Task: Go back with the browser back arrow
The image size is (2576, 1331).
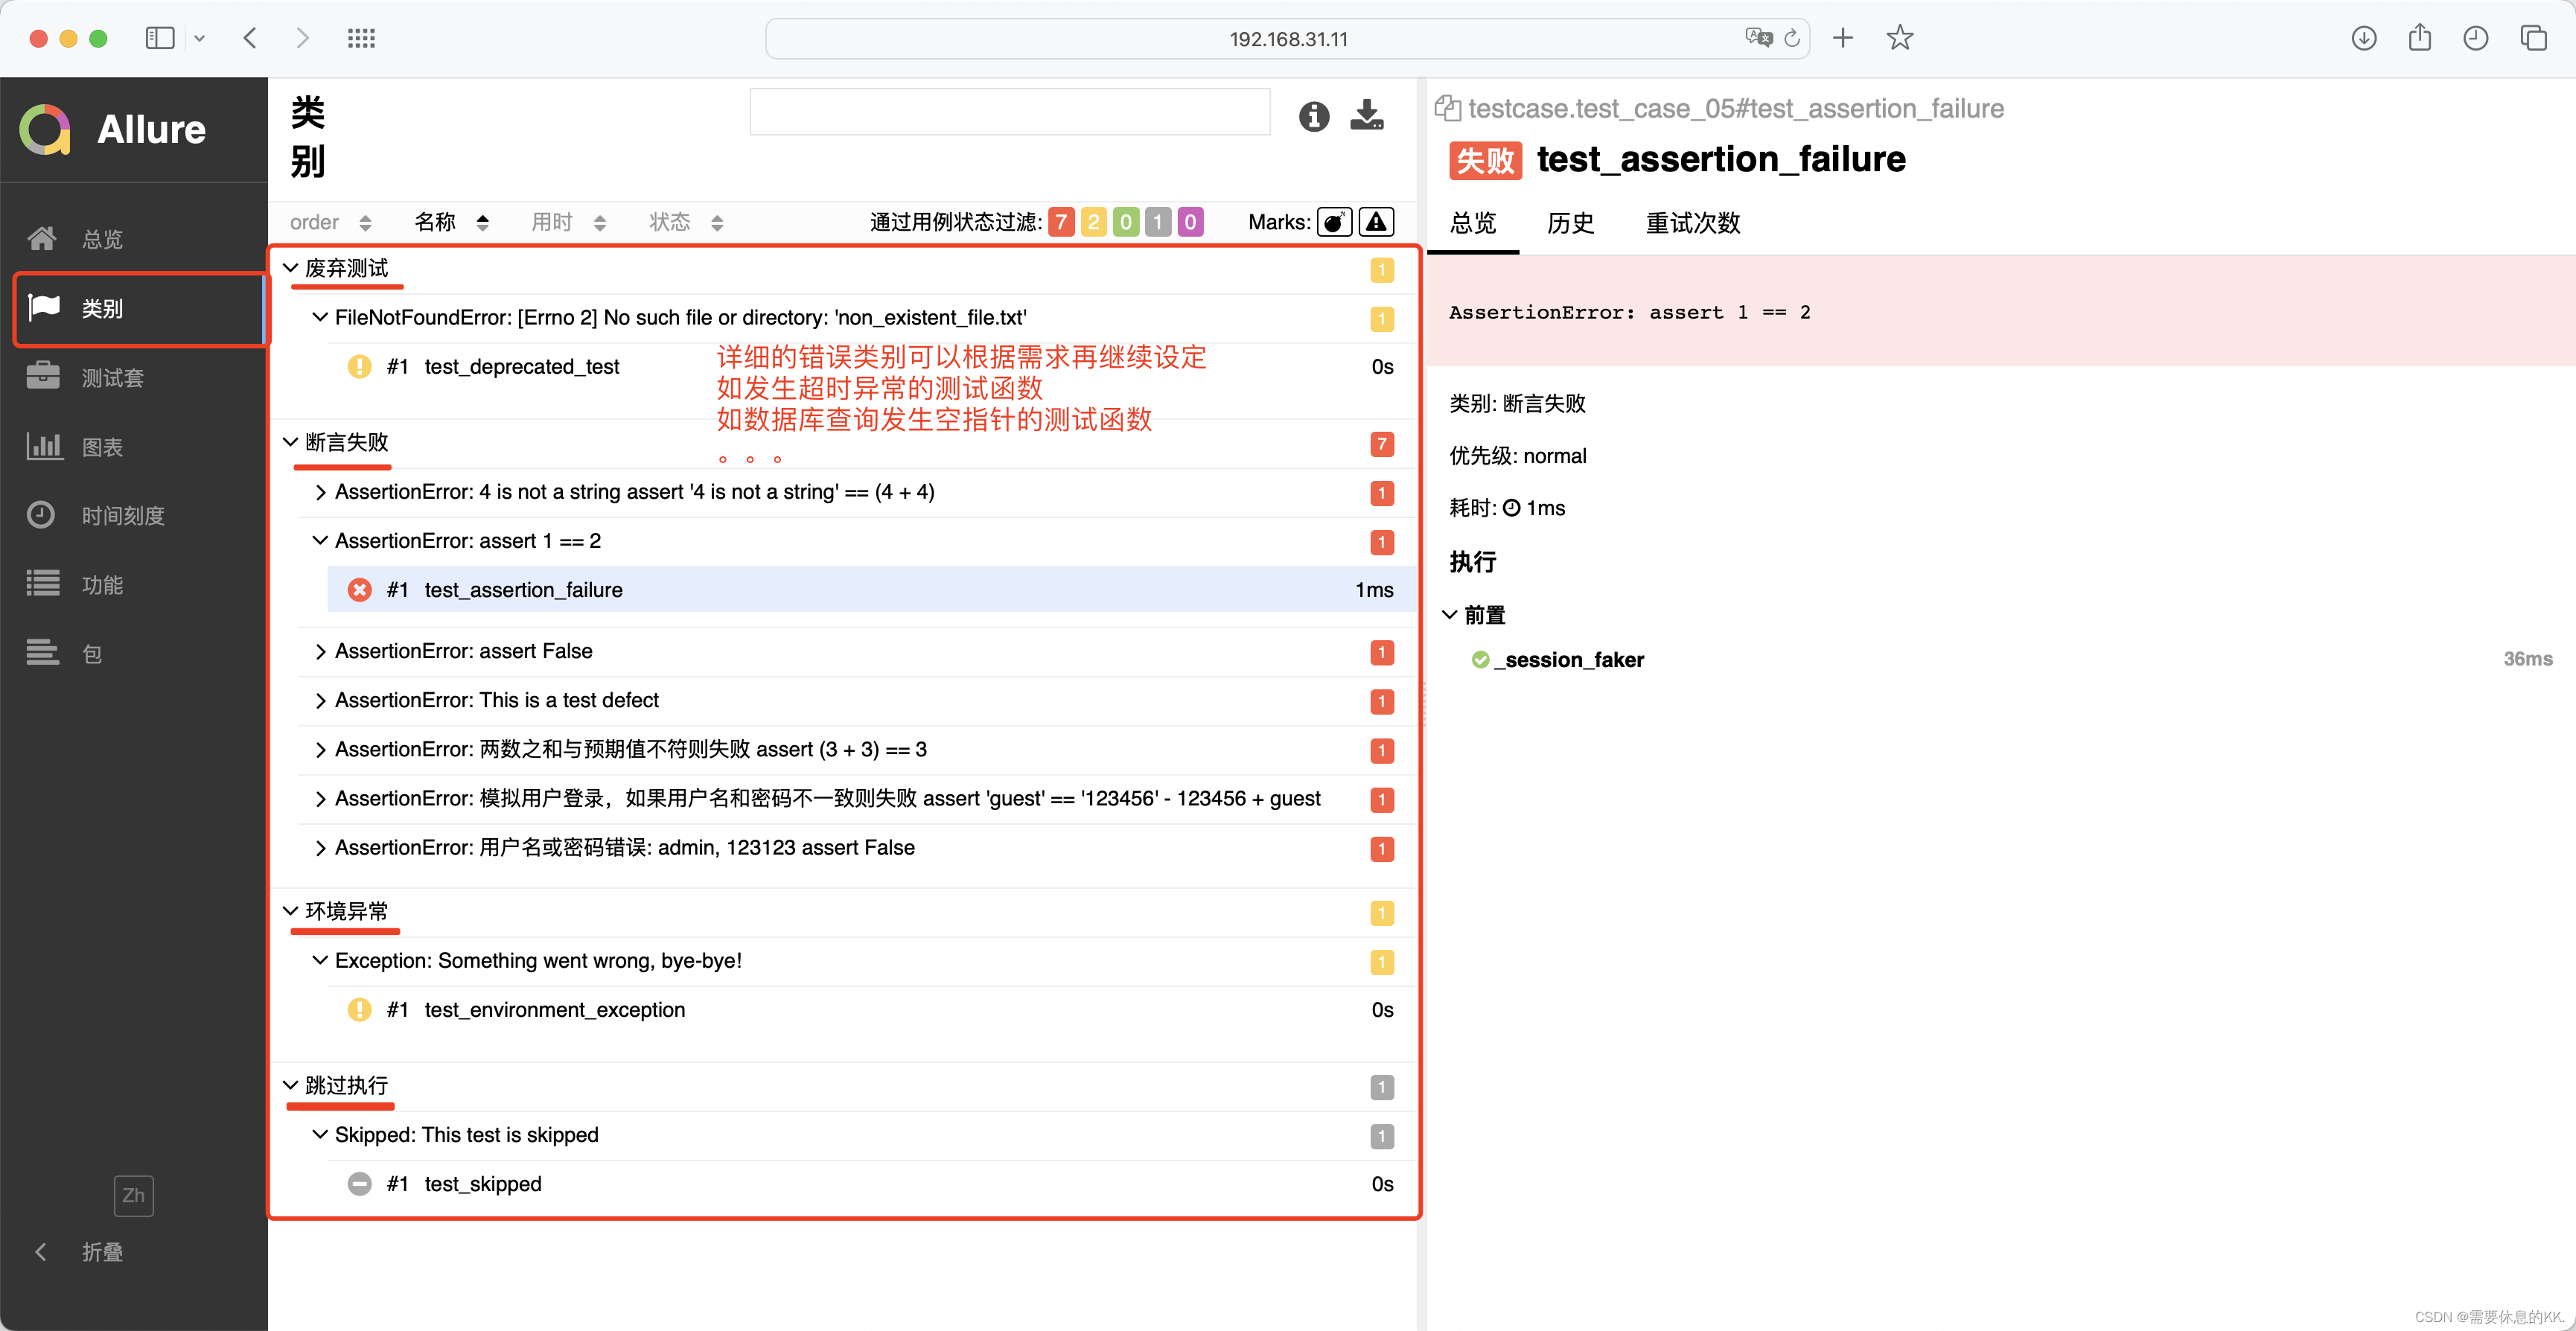Action: (x=250, y=39)
